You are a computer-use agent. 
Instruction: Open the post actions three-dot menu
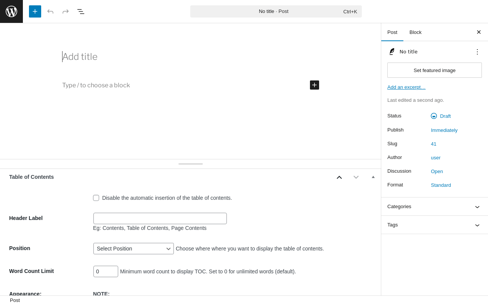point(477,52)
